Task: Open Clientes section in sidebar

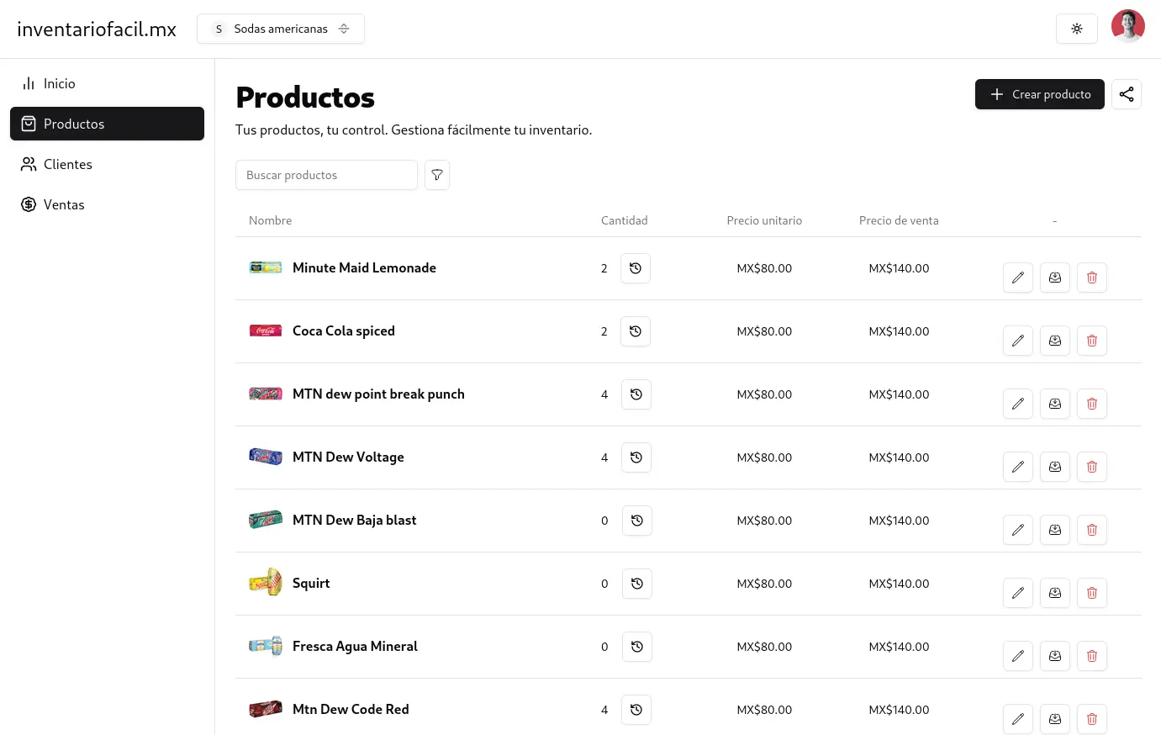Action: click(x=107, y=164)
